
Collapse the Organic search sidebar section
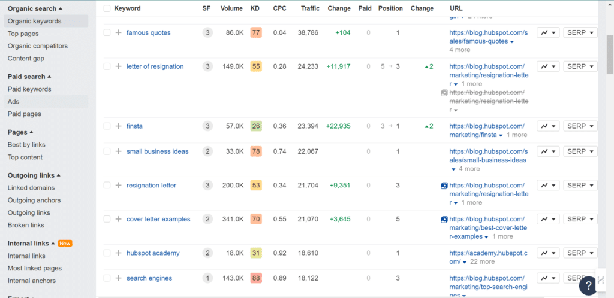tap(35, 8)
